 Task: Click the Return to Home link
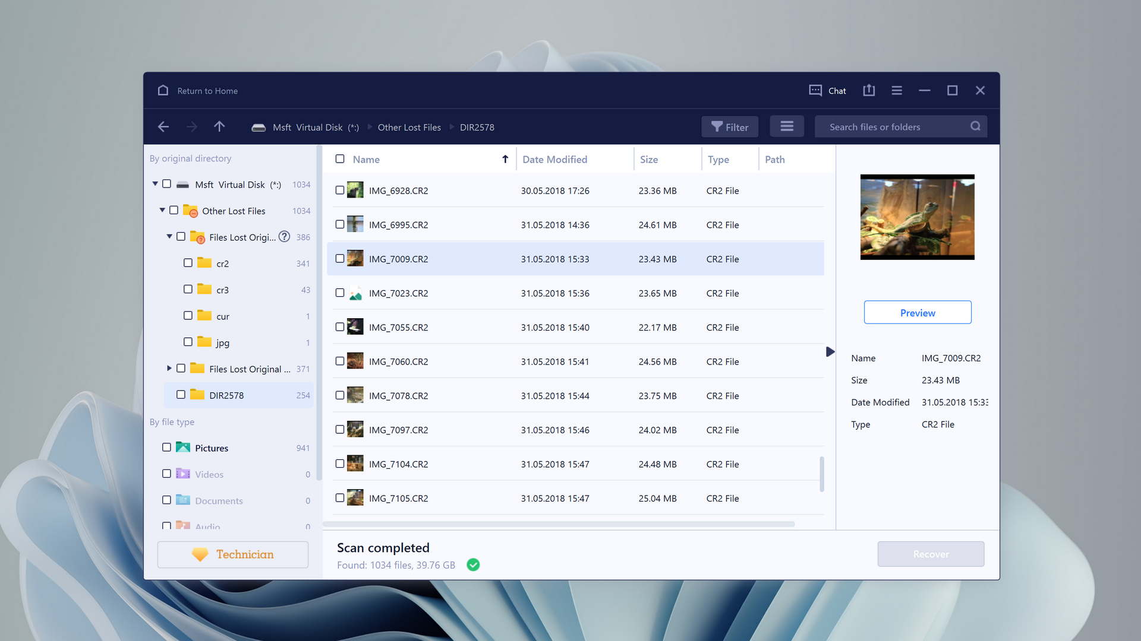[x=207, y=91]
